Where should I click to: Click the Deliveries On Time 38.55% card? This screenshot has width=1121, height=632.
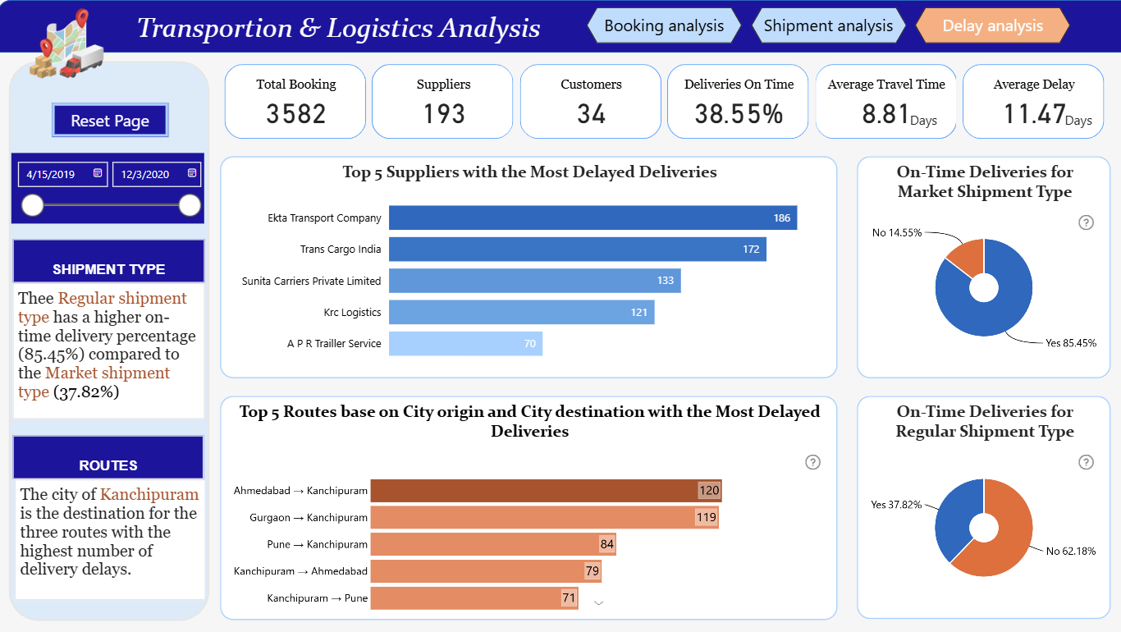tap(739, 102)
